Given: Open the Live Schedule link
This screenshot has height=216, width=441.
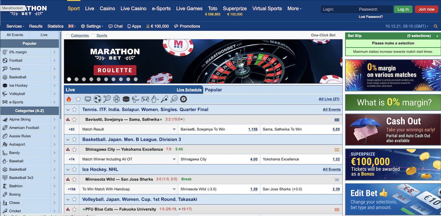Looking at the screenshot, I should (x=189, y=90).
